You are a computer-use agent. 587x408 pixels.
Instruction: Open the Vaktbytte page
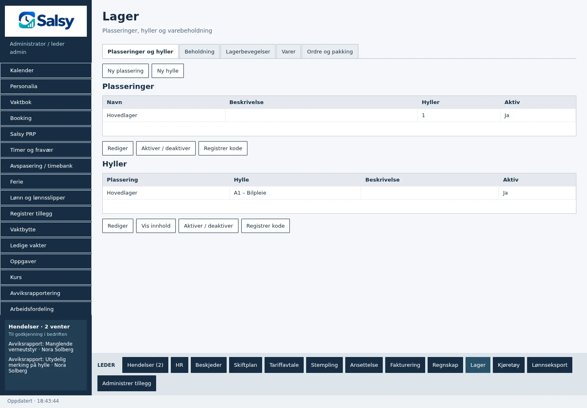point(46,229)
